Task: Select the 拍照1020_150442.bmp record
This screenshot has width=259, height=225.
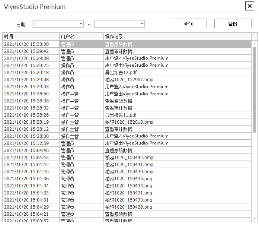Action: pyautogui.click(x=129, y=158)
